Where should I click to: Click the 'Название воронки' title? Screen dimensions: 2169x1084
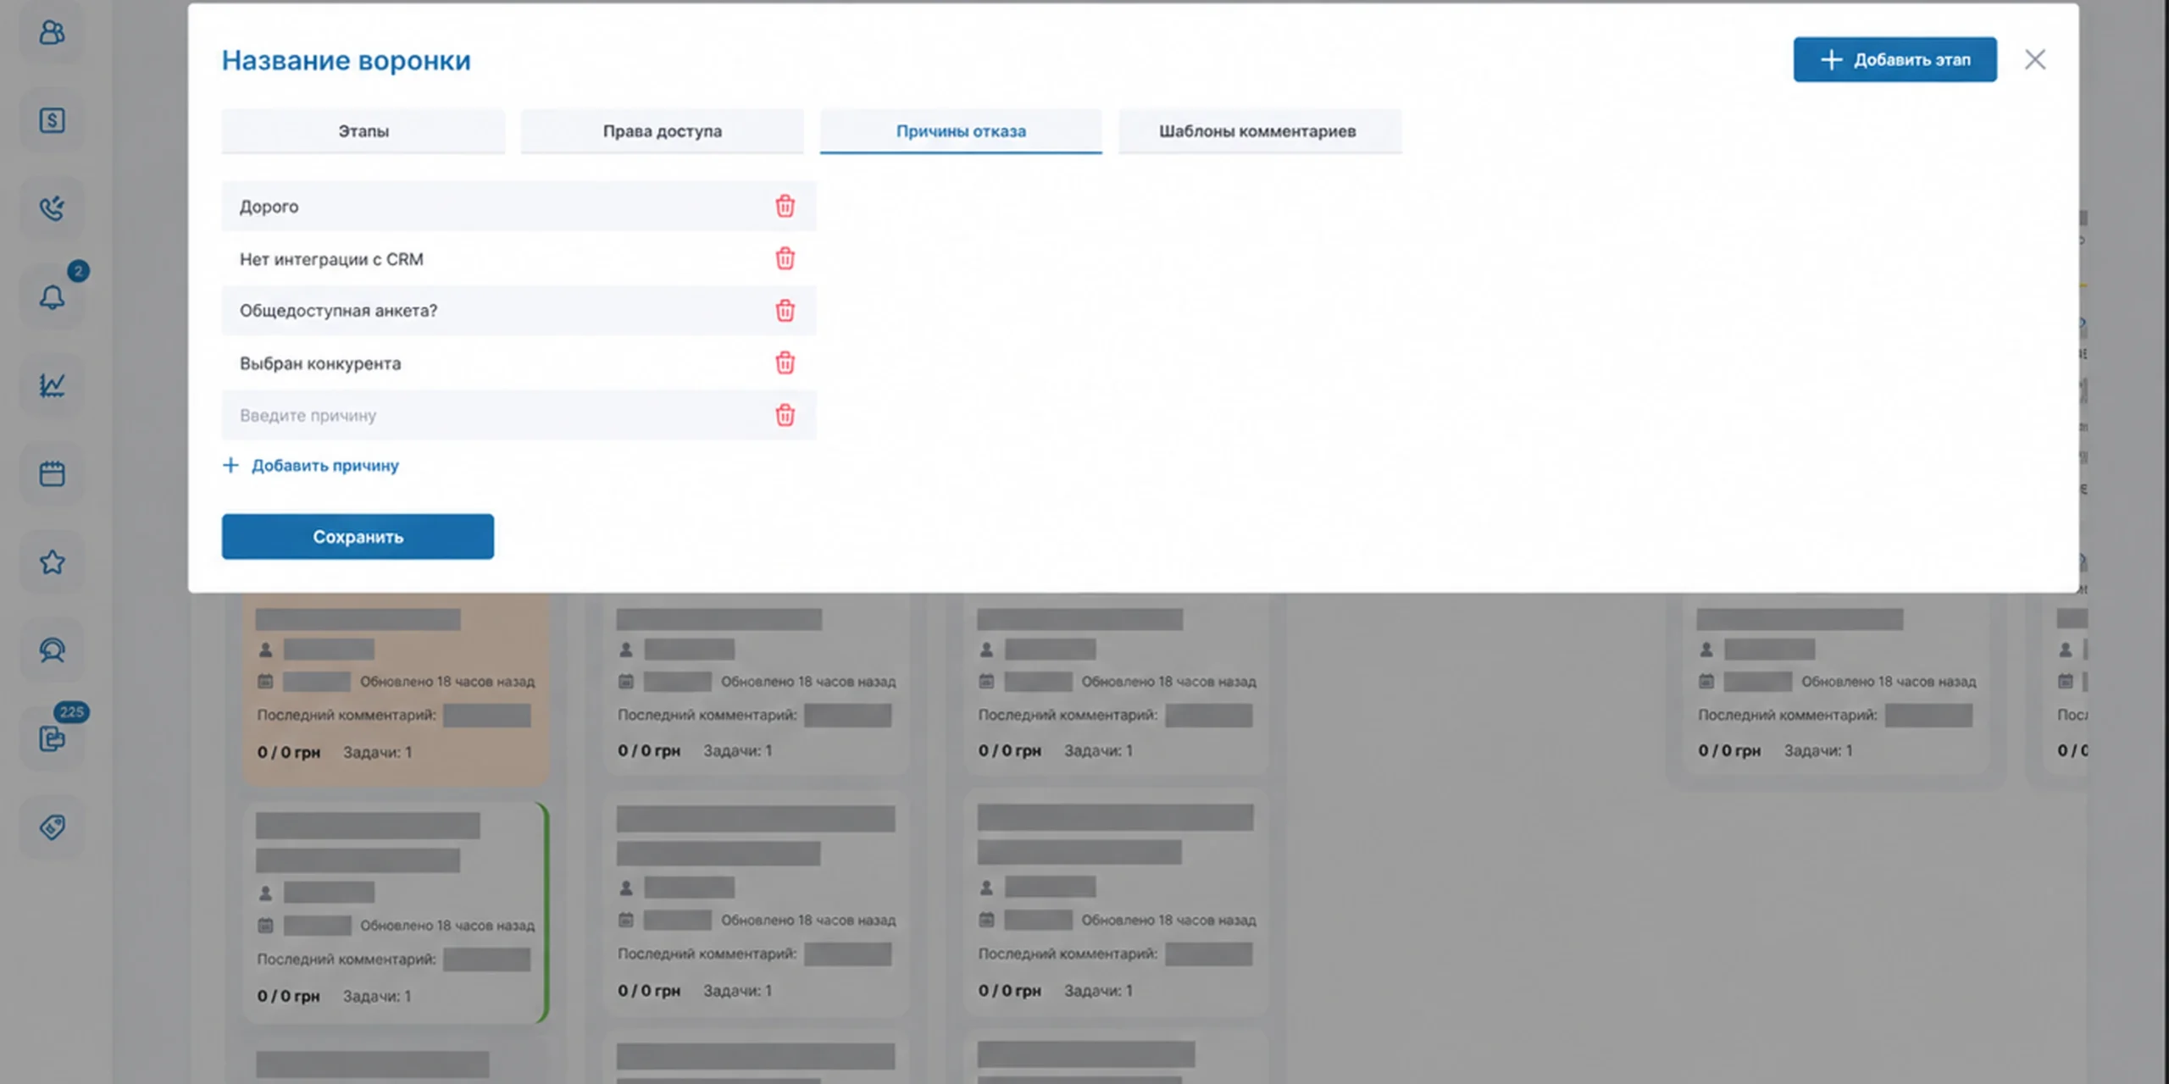coord(346,60)
